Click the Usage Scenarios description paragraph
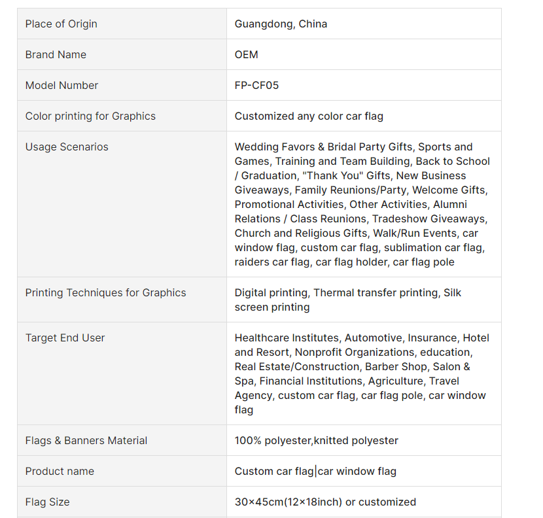 (362, 204)
